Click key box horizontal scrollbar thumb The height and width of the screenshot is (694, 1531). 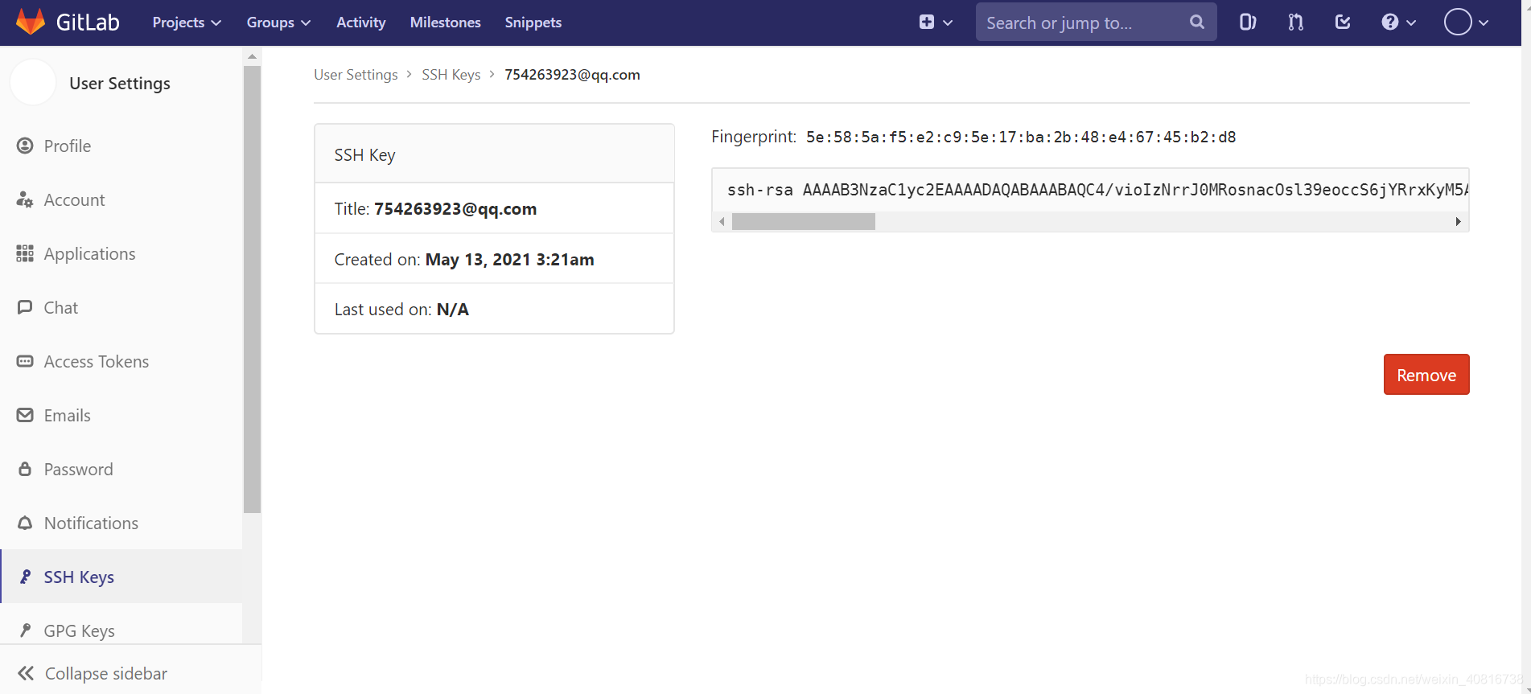tap(804, 221)
